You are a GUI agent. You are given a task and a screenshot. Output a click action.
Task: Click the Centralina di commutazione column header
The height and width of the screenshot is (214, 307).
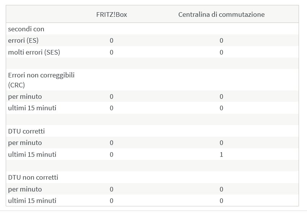(221, 14)
